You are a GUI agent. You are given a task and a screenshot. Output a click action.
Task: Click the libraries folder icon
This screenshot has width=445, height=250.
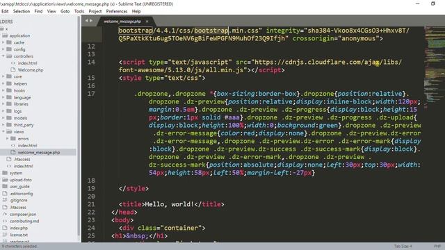tap(9, 104)
